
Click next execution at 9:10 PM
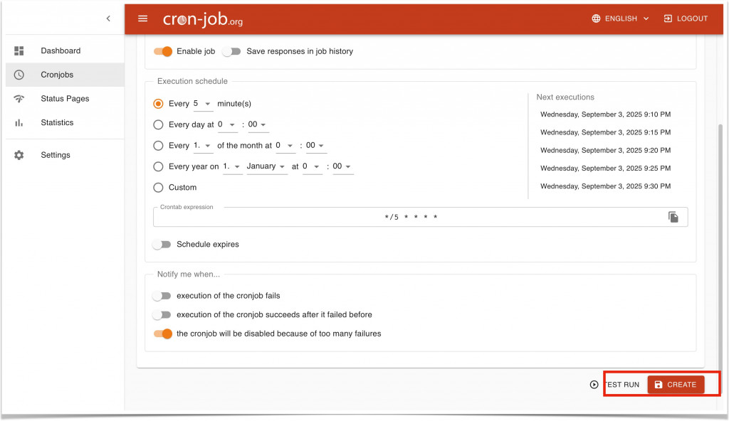(605, 114)
